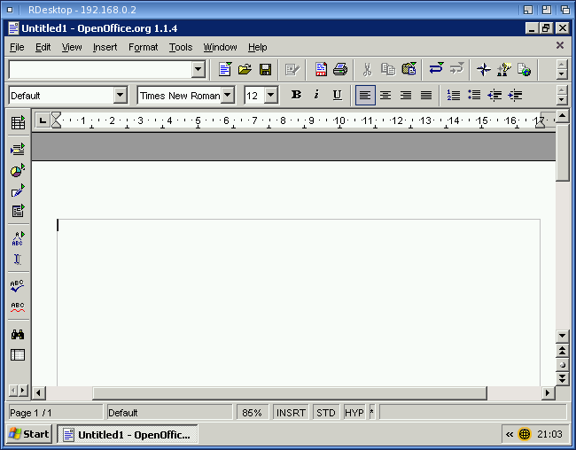Image resolution: width=576 pixels, height=450 pixels.
Task: Open the font size 12 dropdown
Action: [271, 95]
